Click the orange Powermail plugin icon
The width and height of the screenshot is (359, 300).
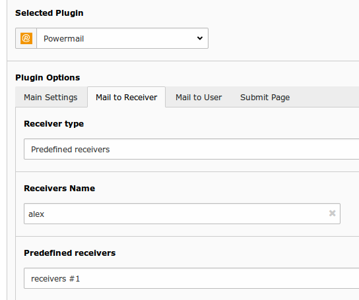(x=26, y=38)
